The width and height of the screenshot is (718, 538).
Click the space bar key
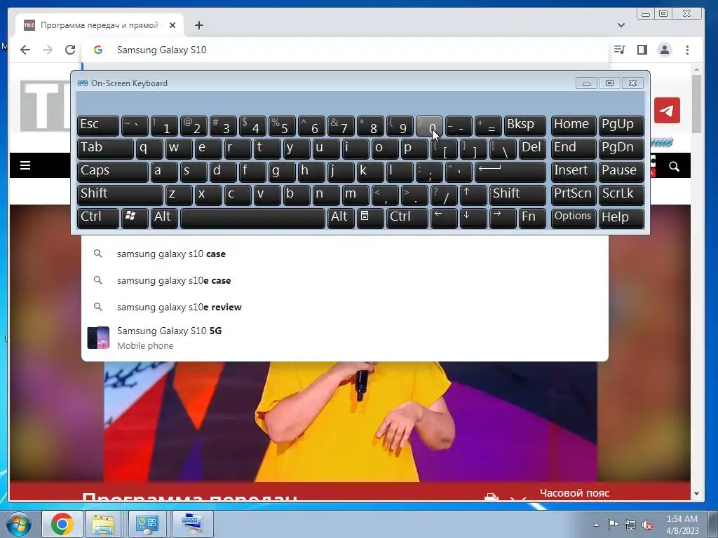[x=252, y=218]
